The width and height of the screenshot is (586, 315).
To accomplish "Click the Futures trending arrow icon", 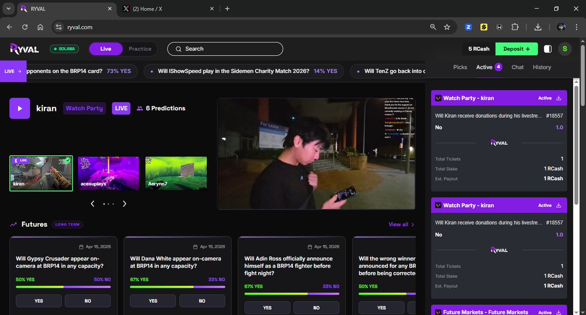I will tap(14, 225).
